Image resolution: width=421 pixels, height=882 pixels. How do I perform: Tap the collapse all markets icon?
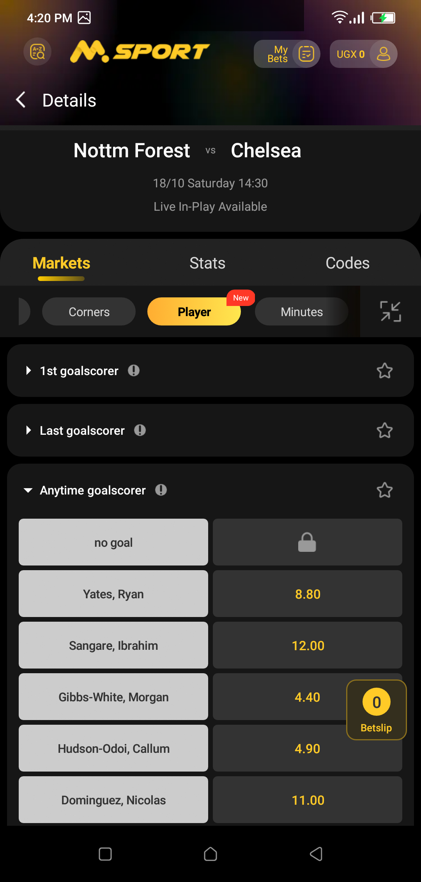point(390,311)
